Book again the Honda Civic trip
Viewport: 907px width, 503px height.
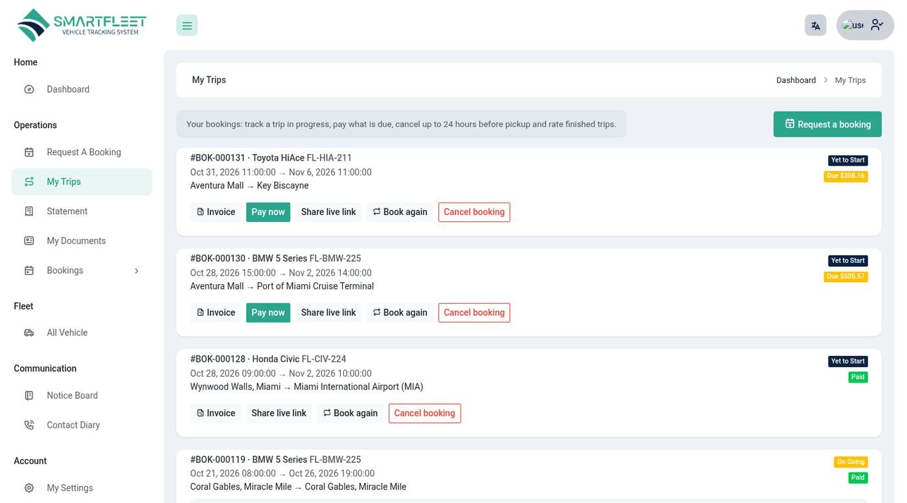pos(350,413)
